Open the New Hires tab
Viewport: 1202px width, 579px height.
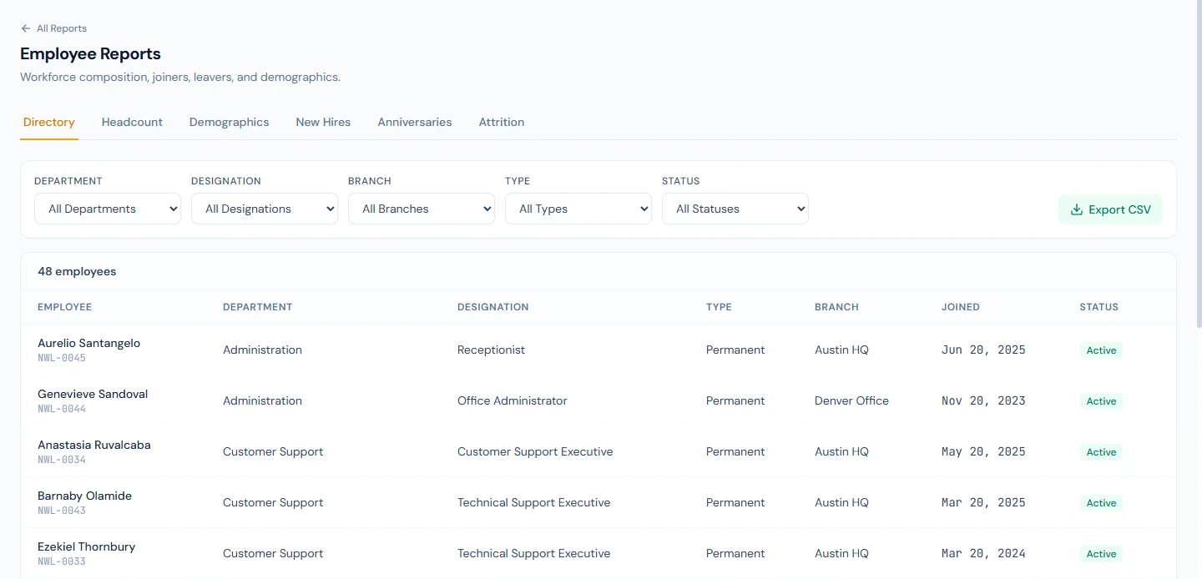(323, 122)
